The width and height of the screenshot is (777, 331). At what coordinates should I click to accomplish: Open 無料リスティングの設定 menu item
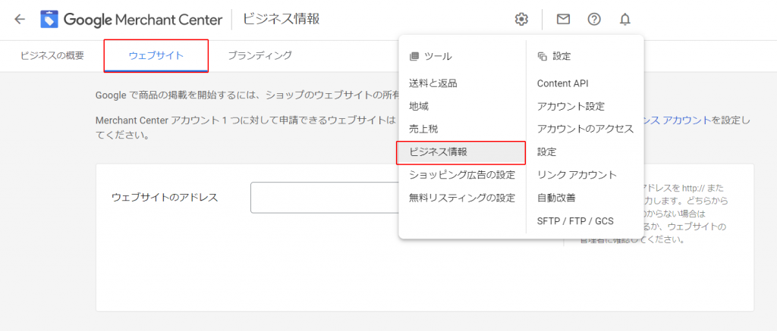click(462, 198)
